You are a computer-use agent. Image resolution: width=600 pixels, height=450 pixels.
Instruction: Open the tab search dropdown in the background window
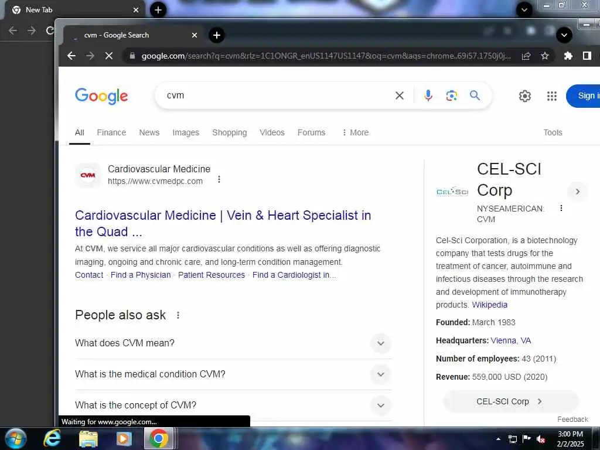(524, 10)
